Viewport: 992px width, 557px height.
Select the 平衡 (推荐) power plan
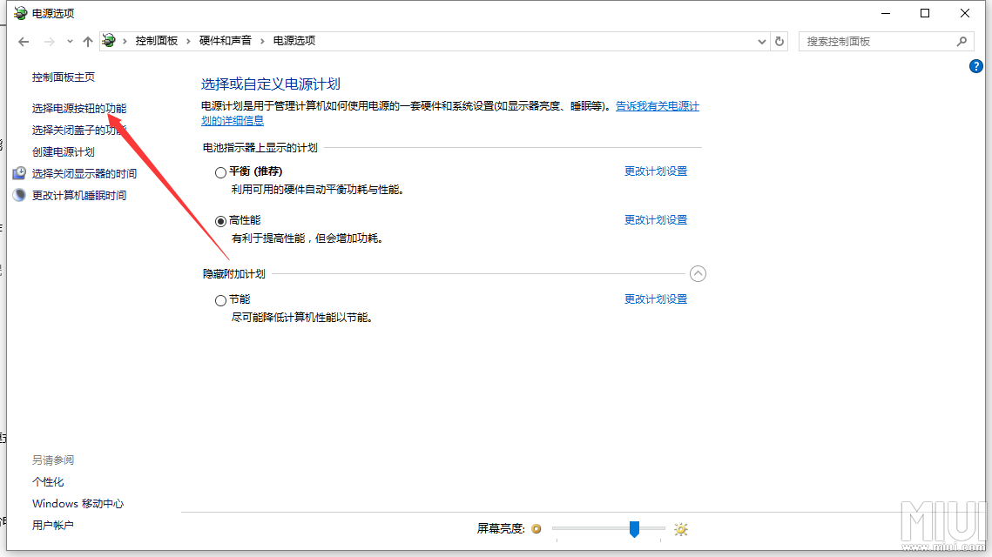pyautogui.click(x=220, y=172)
